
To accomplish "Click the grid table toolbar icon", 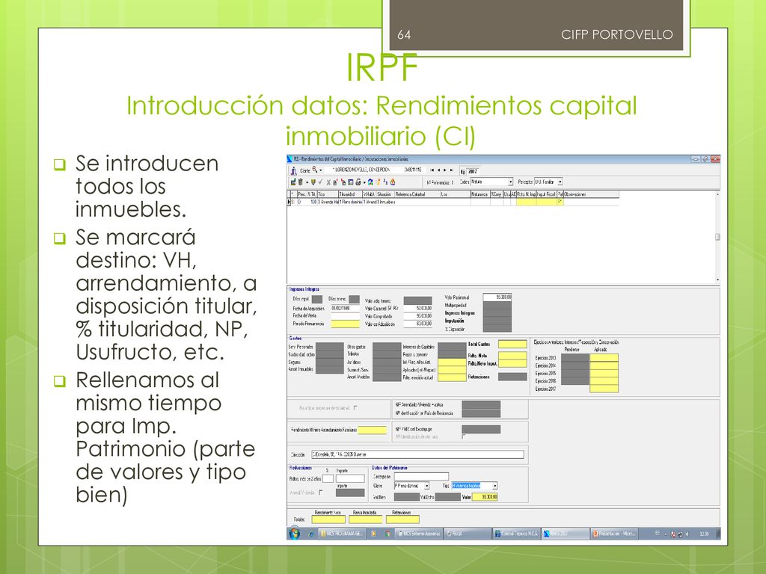I will [351, 182].
